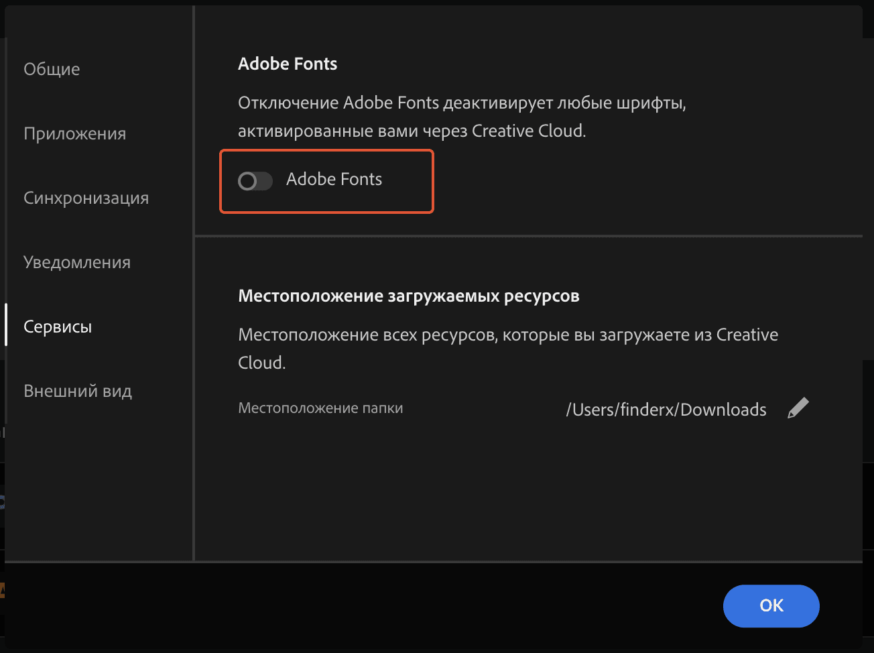Image resolution: width=874 pixels, height=653 pixels.
Task: Click the description about Creative Cloud resource location
Action: tap(508, 348)
